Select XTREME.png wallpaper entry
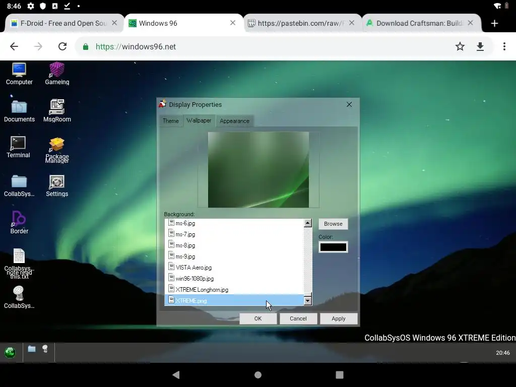 [x=234, y=300]
